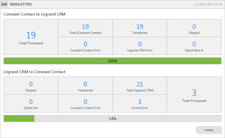
Task: Click the Legrand CRM logo icon
Action: (4, 4)
